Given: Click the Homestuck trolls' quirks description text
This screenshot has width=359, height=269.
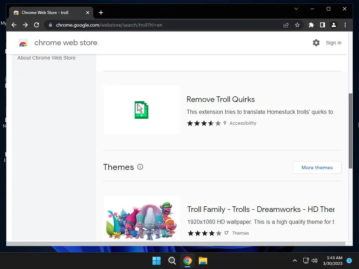Looking at the screenshot, I should 260,112.
